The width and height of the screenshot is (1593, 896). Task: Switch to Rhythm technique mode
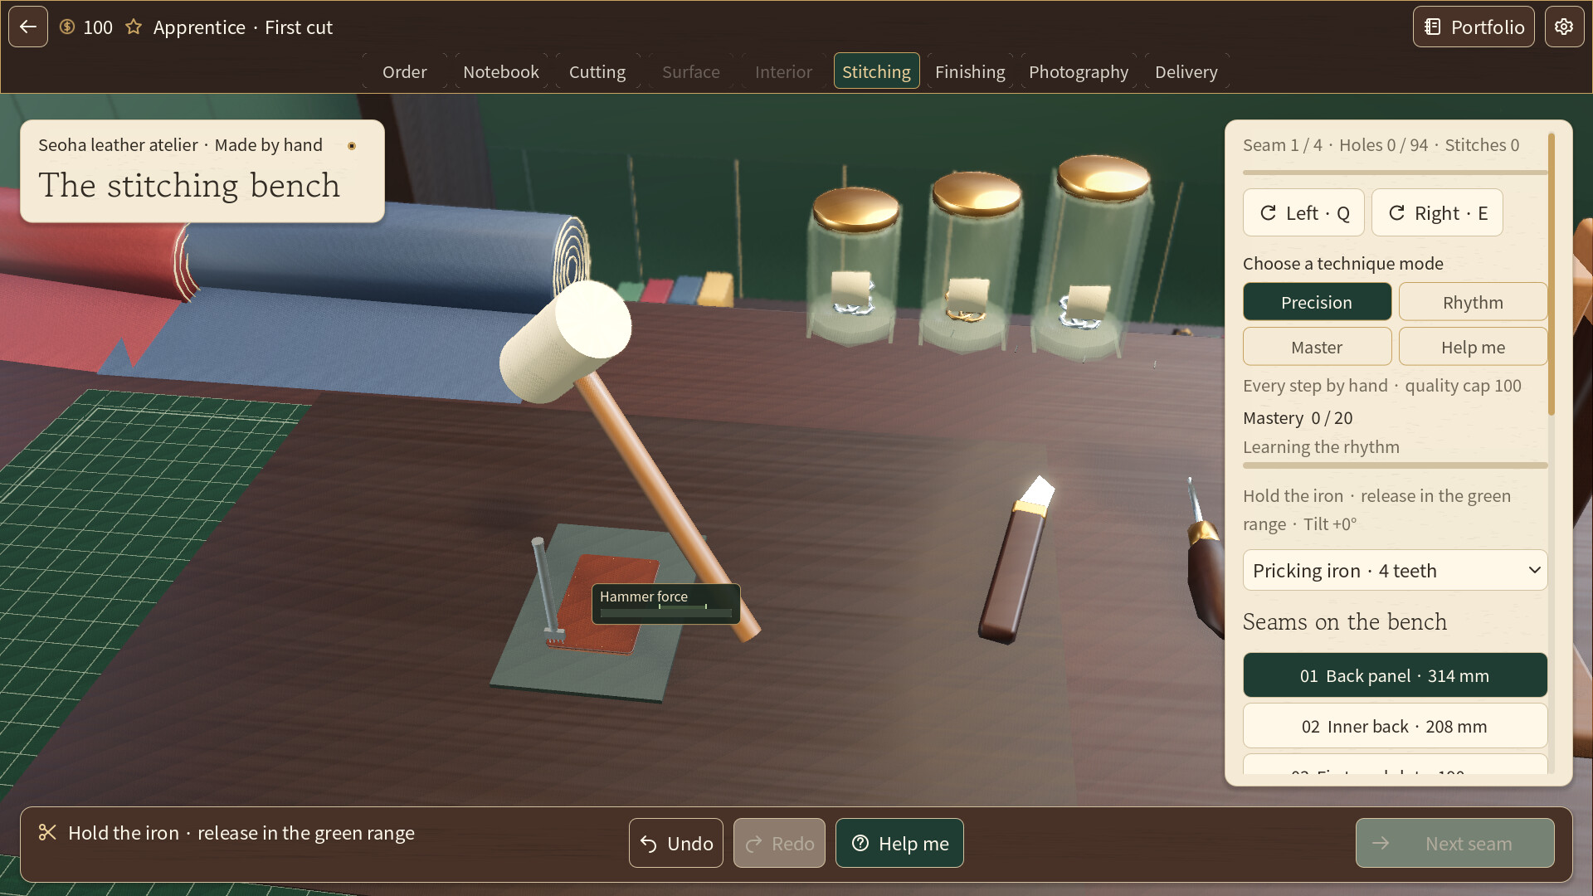1472,302
